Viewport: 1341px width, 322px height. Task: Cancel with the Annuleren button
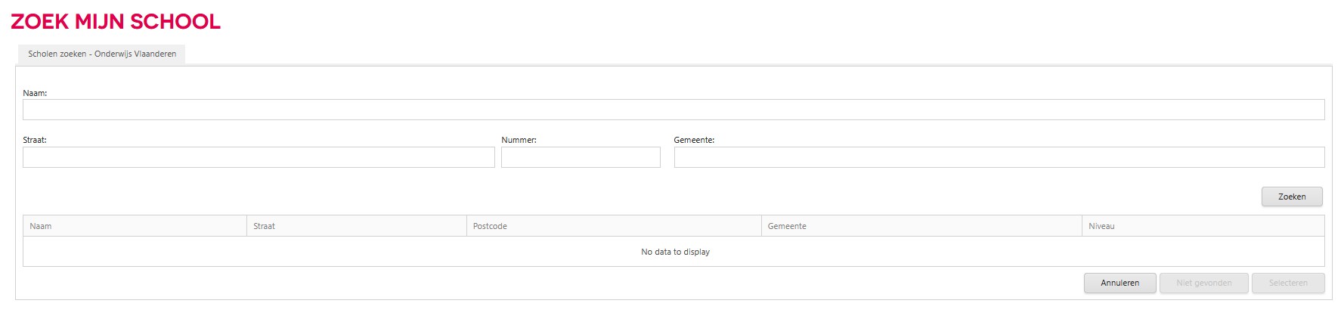[1120, 283]
